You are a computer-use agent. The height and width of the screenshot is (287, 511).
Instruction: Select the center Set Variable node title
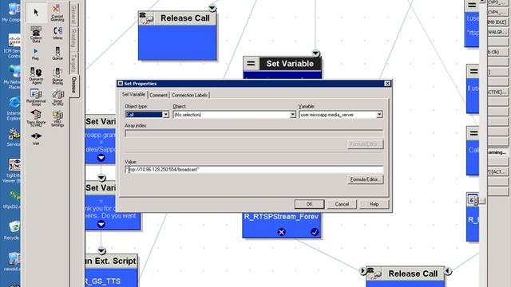[290, 64]
